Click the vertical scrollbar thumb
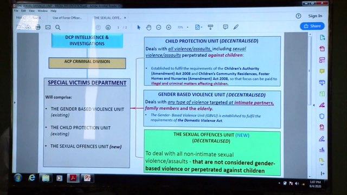The image size is (347, 195). tap(310, 71)
